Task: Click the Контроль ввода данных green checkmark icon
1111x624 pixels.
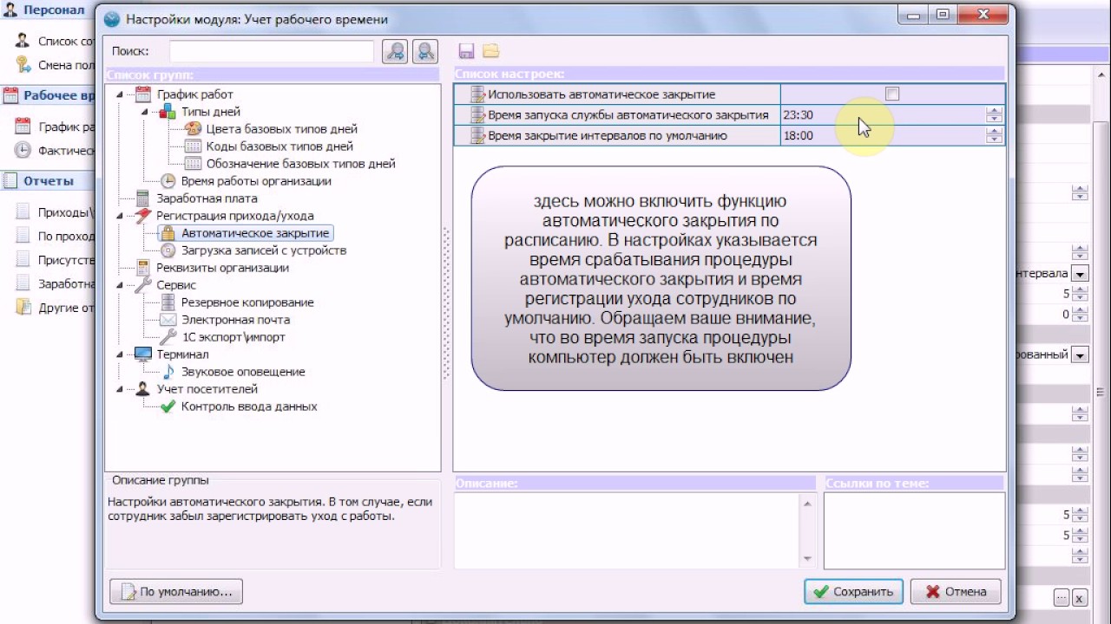Action: pos(168,406)
